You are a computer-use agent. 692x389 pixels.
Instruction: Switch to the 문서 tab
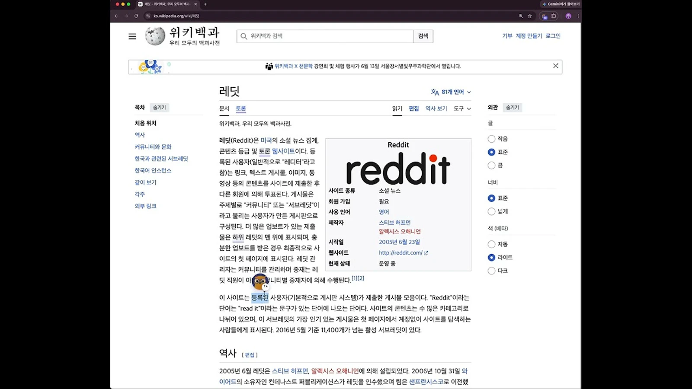[x=224, y=108]
